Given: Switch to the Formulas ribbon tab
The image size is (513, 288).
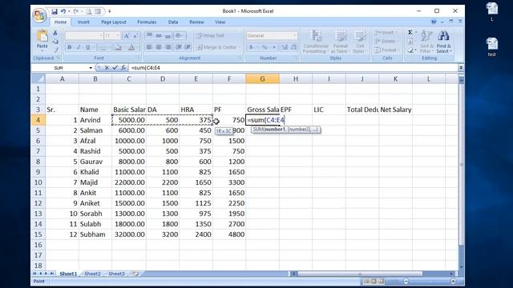Looking at the screenshot, I should point(147,22).
